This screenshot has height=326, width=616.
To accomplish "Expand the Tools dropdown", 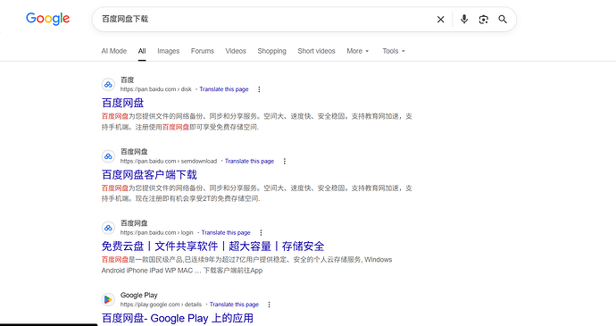I will pyautogui.click(x=394, y=51).
